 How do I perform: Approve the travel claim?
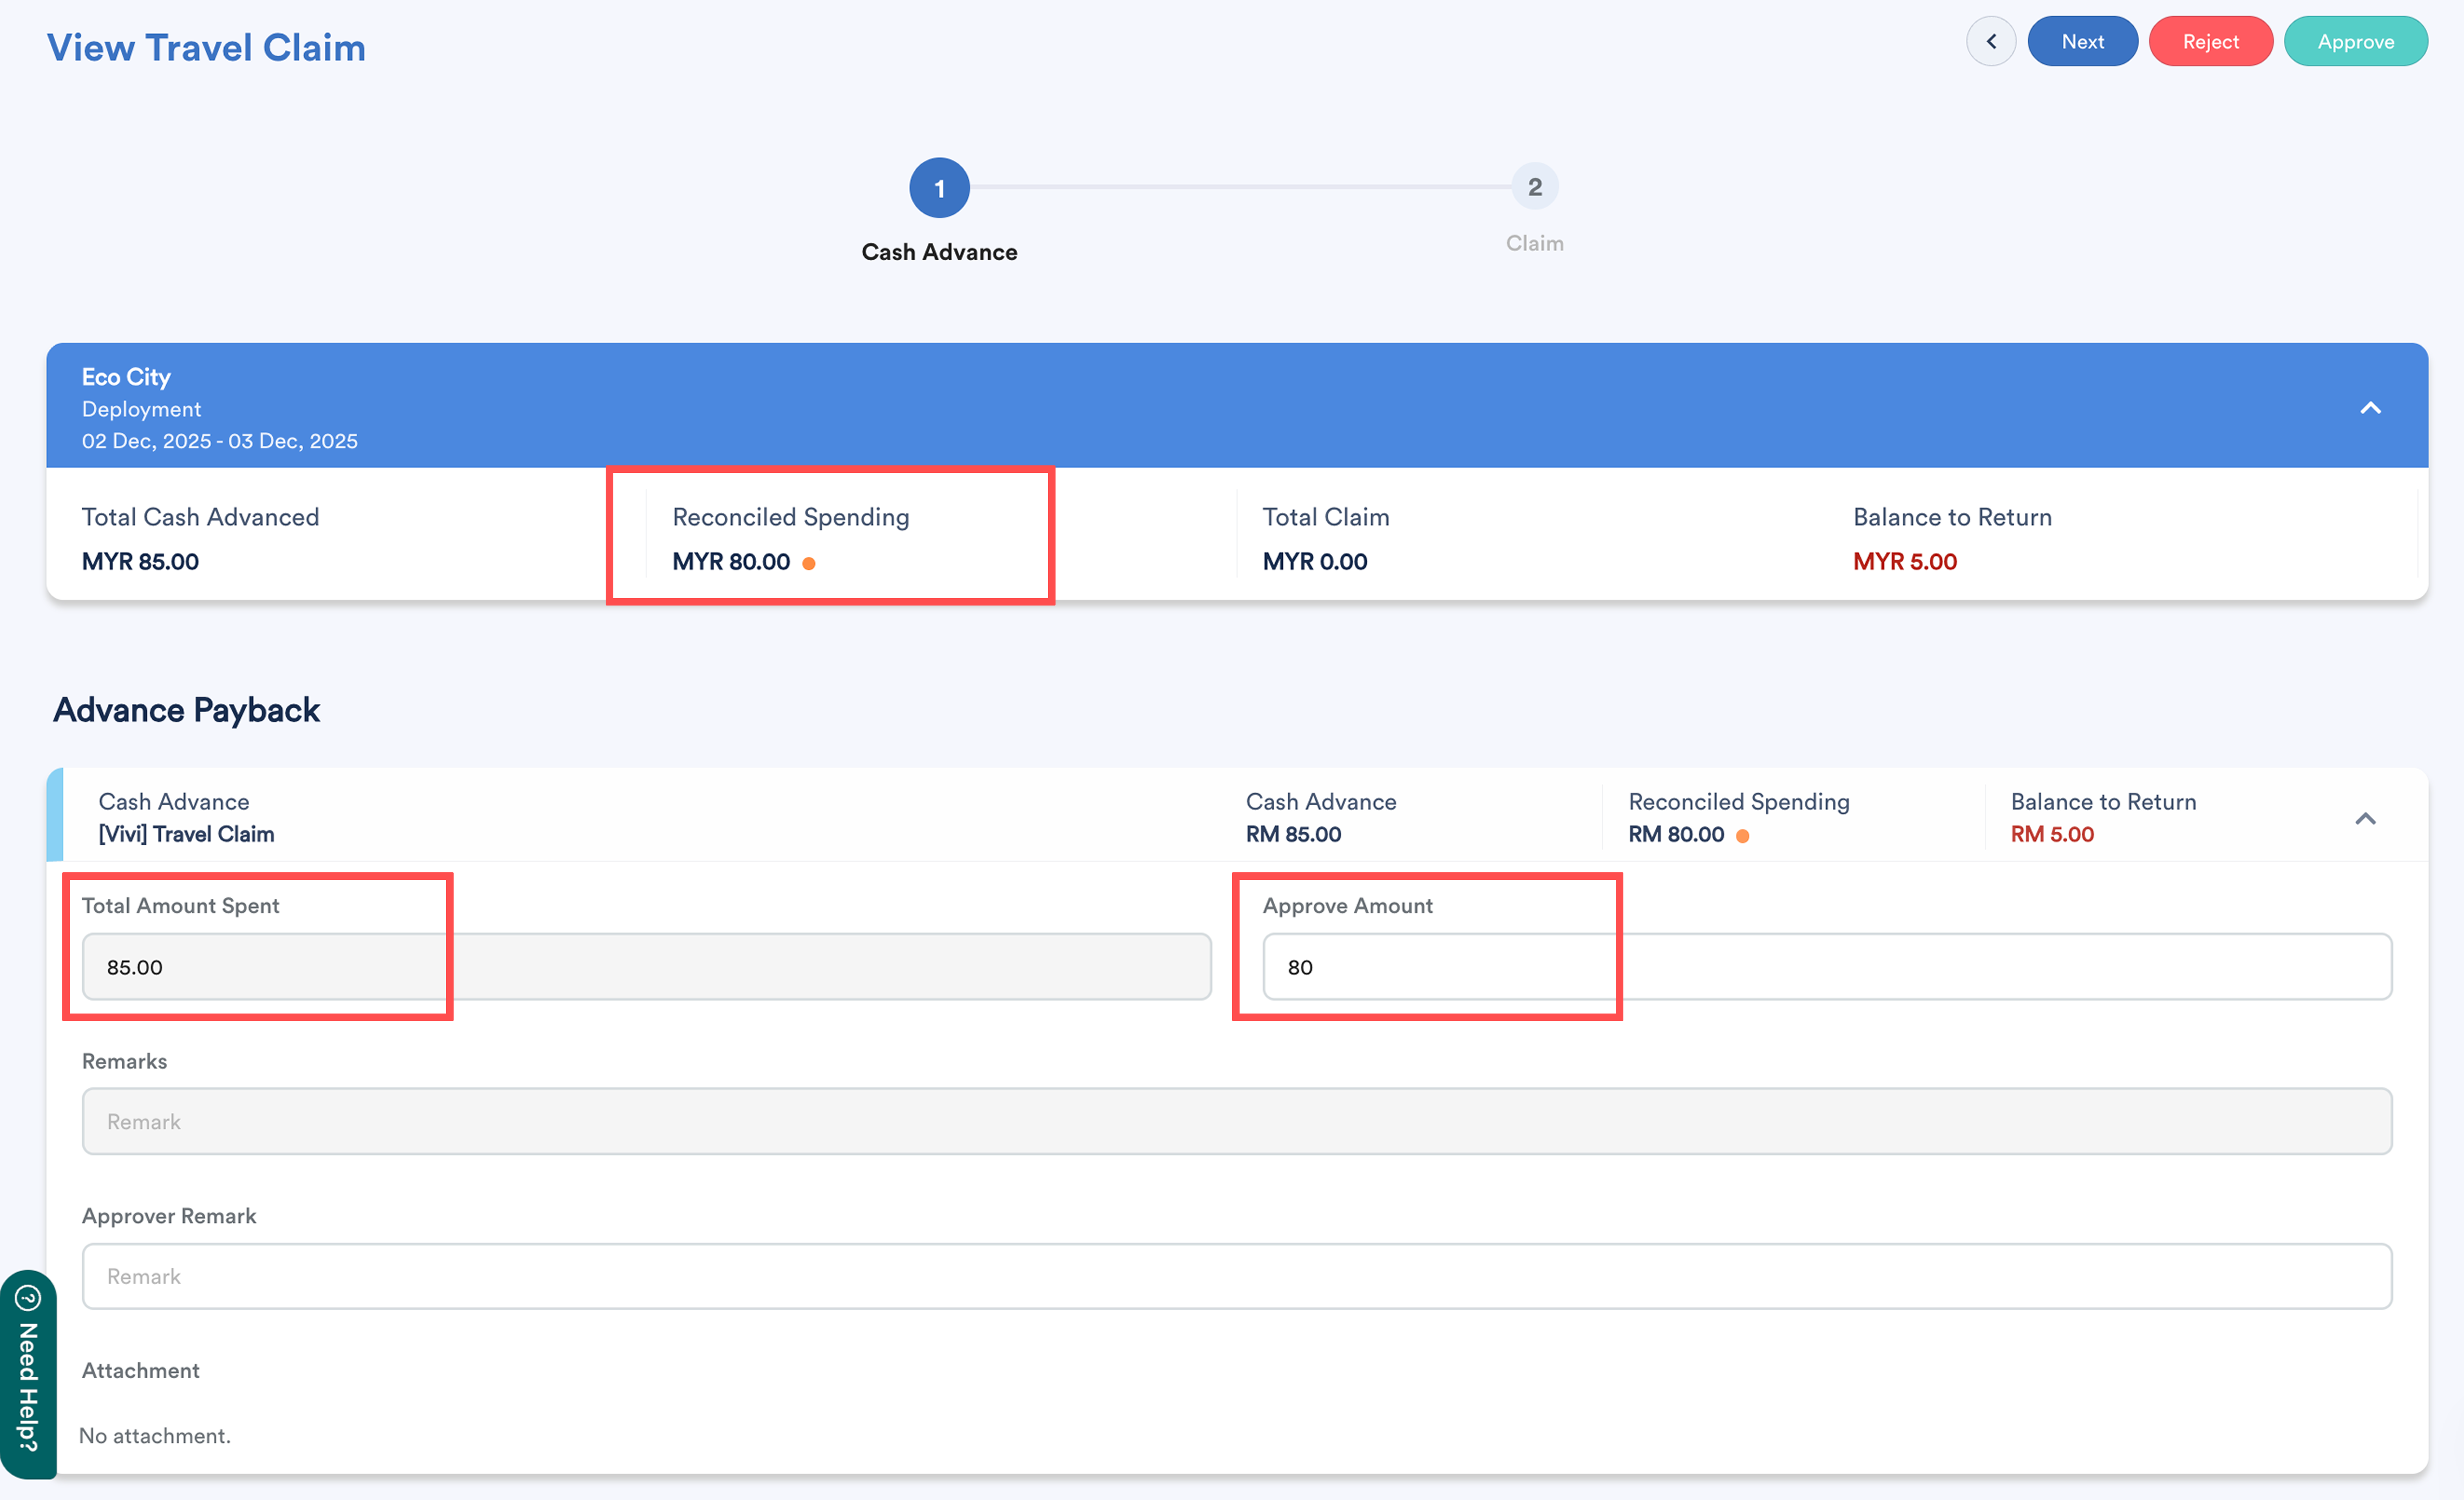point(2355,41)
